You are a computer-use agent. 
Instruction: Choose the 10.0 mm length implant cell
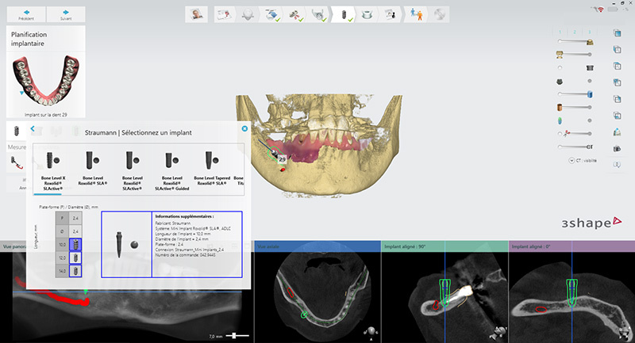click(x=75, y=245)
